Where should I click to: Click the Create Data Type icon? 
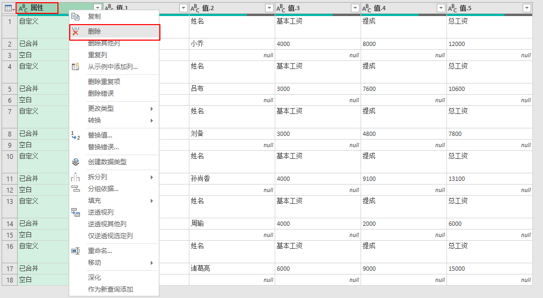pos(76,162)
